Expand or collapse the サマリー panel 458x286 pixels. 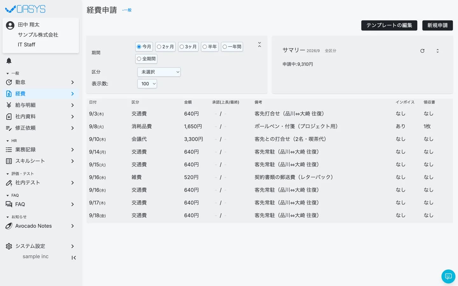tap(438, 51)
